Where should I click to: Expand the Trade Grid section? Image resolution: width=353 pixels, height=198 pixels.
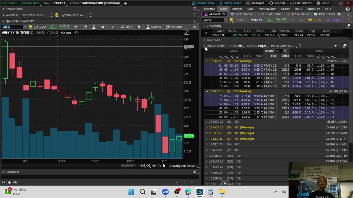(204, 40)
